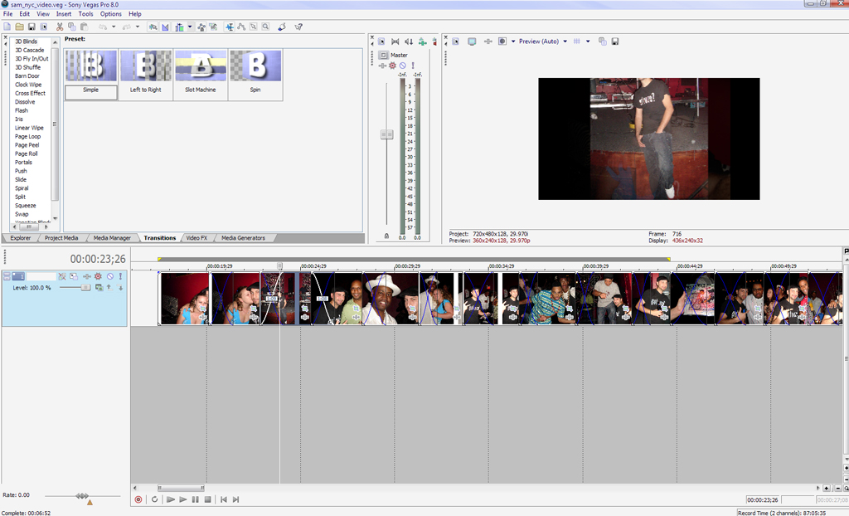This screenshot has width=849, height=516.
Task: Open Overlays grid dropdown arrow in preview
Action: (x=588, y=41)
